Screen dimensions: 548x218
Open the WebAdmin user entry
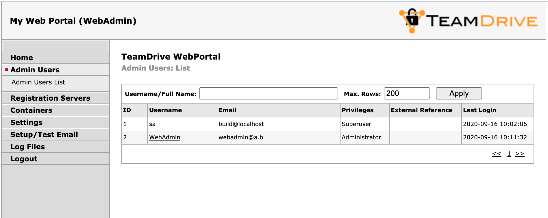pos(164,137)
